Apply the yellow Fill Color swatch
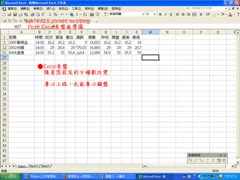Screen dimensions: 240x180 coord(223,14)
